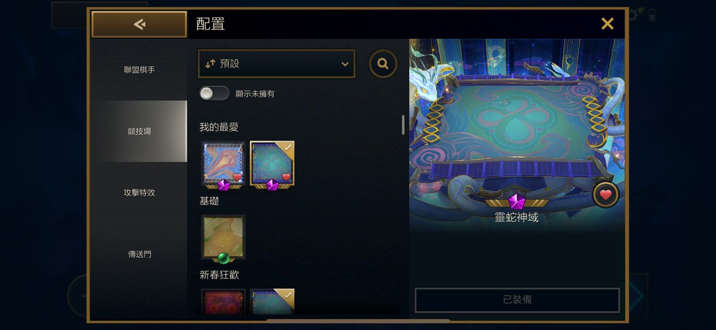Click the purple gem under the first favorite arena
716x330 pixels.
(x=224, y=185)
